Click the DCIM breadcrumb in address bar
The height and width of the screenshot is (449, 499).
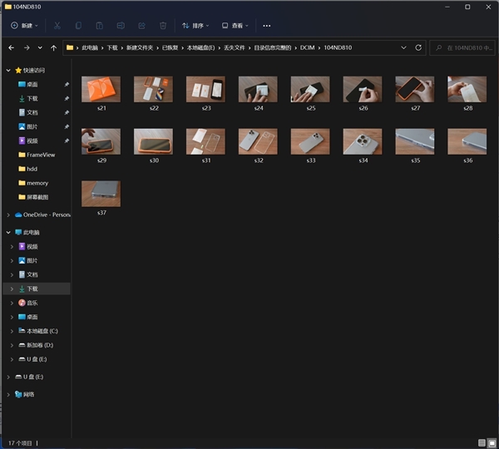(308, 47)
